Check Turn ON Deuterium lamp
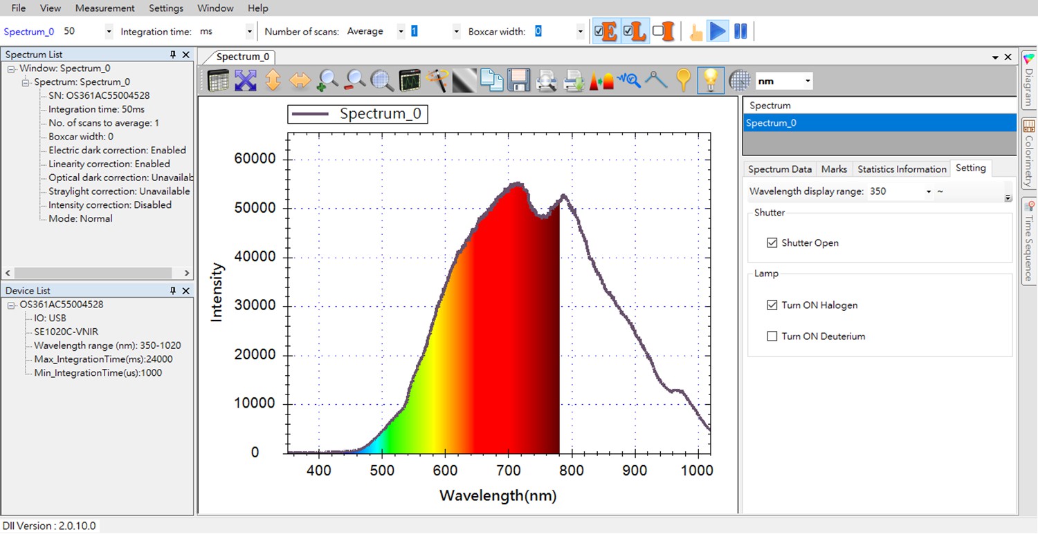 pyautogui.click(x=771, y=336)
